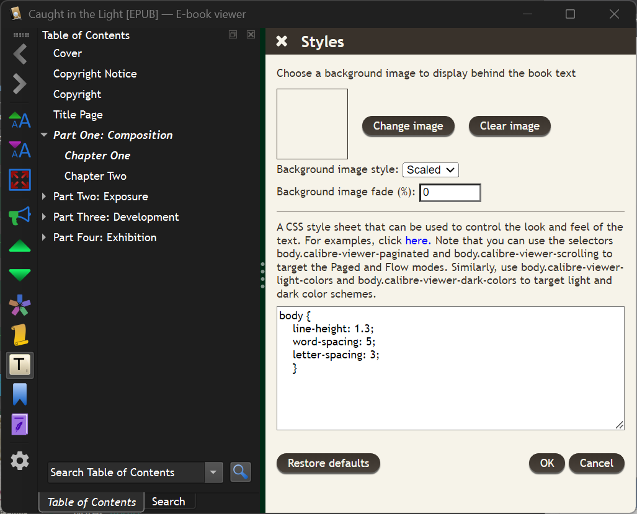
Task: Open the bookmarks icon in sidebar
Action: [20, 394]
